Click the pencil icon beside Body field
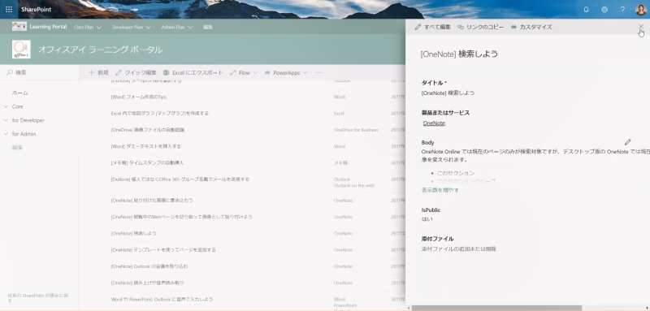The image size is (650, 311). pyautogui.click(x=628, y=142)
